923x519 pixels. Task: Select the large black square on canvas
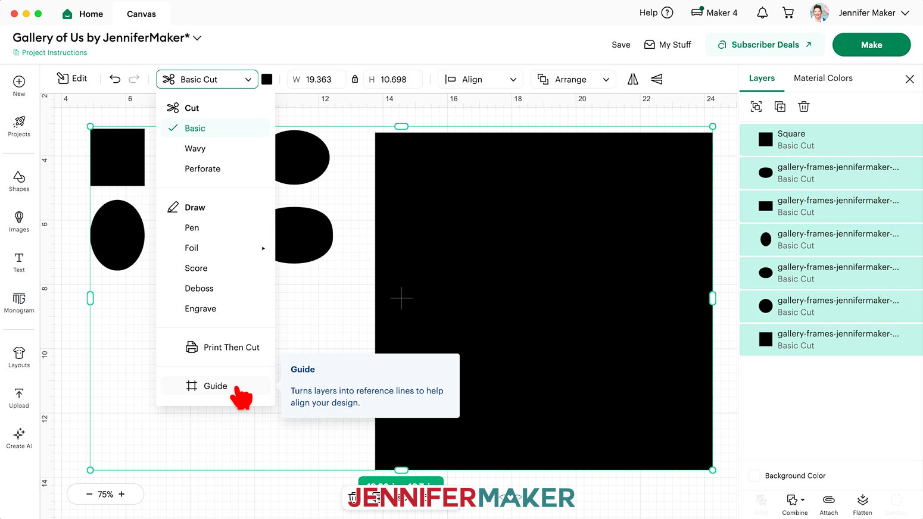[544, 301]
